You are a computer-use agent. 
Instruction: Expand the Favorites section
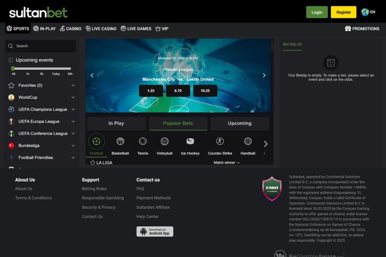pyautogui.click(x=74, y=85)
